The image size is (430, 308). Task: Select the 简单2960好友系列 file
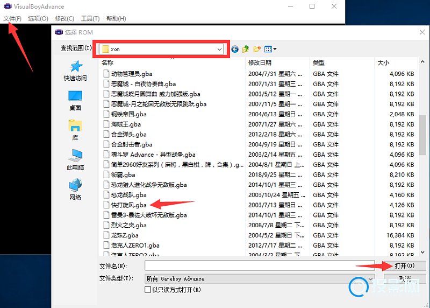tap(177, 165)
